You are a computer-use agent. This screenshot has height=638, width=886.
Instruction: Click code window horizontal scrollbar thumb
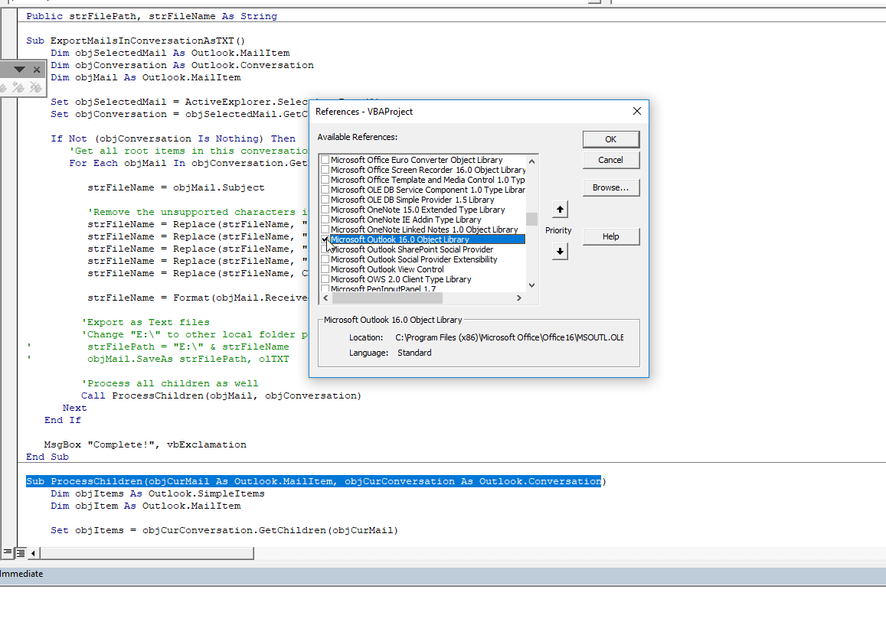point(147,553)
